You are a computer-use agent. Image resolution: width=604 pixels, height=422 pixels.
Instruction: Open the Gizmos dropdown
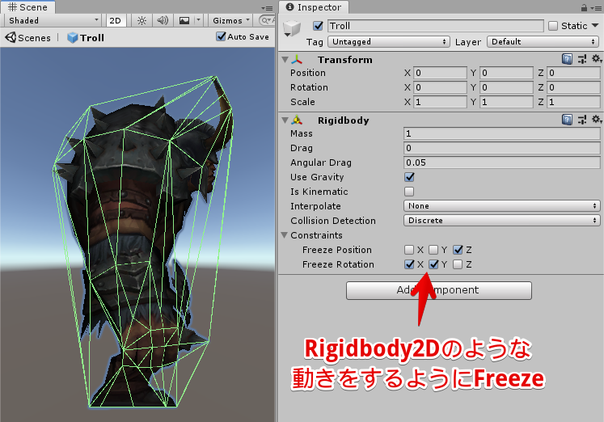[x=231, y=20]
